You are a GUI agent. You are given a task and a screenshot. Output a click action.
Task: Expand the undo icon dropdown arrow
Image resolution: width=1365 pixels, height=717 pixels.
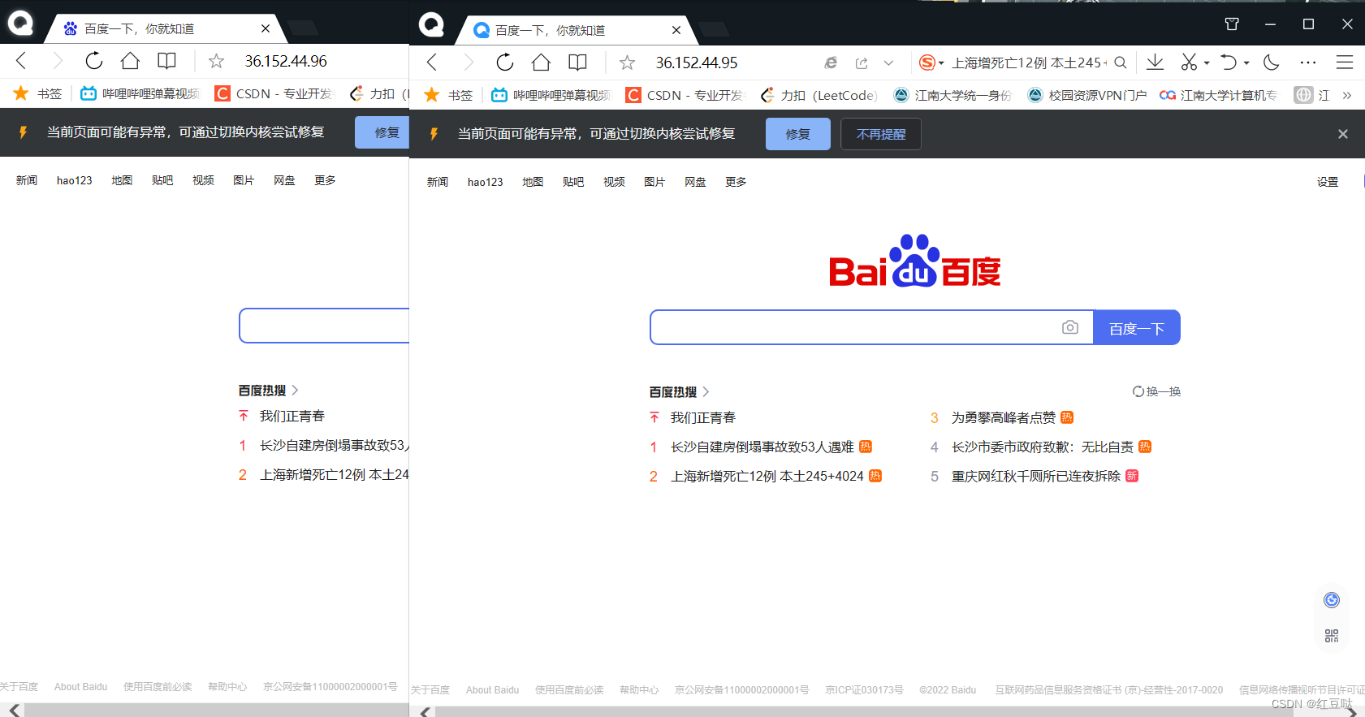tap(1246, 63)
